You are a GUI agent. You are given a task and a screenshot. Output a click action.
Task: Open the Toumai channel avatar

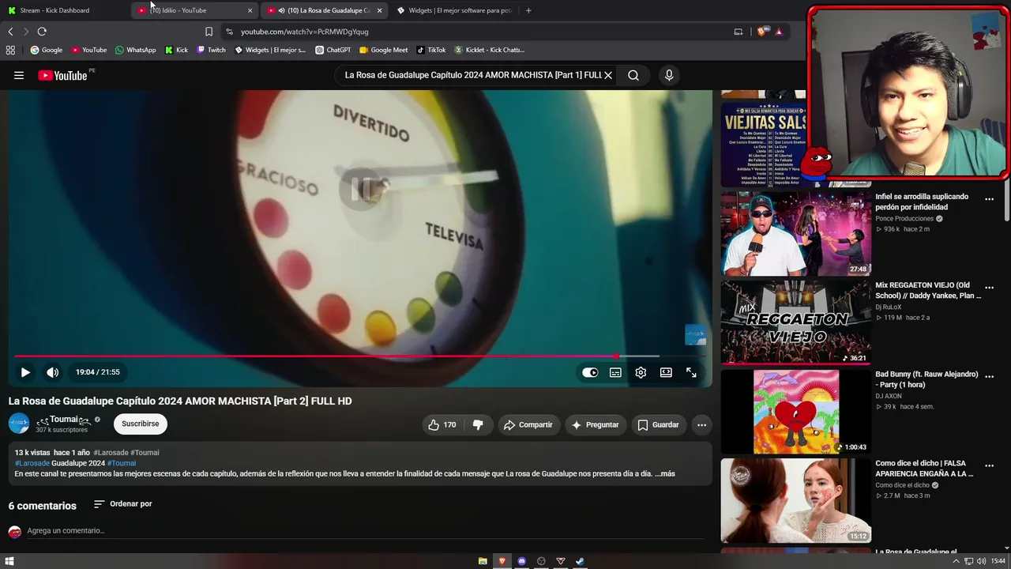click(x=19, y=424)
